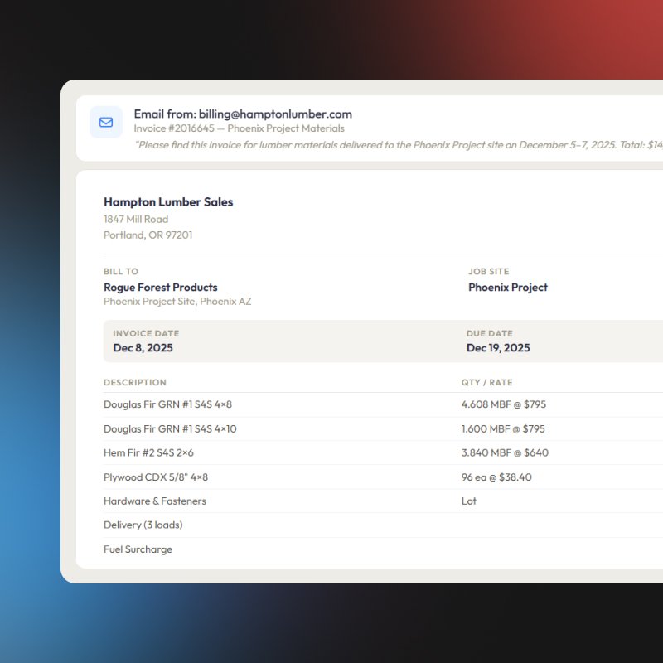Click the blue envelope email icon
Screen dimensions: 663x663
106,122
